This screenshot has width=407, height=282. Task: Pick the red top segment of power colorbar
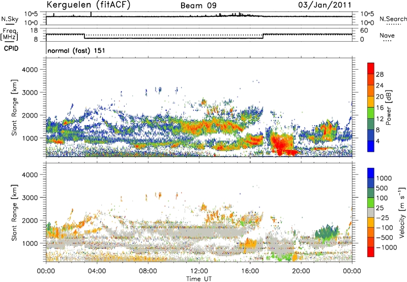point(371,69)
